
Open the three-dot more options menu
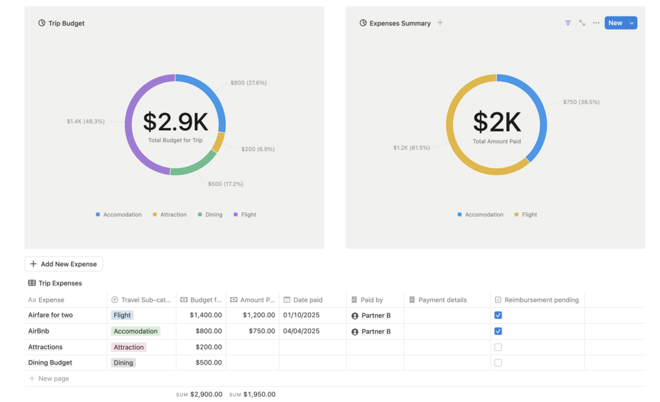point(596,23)
